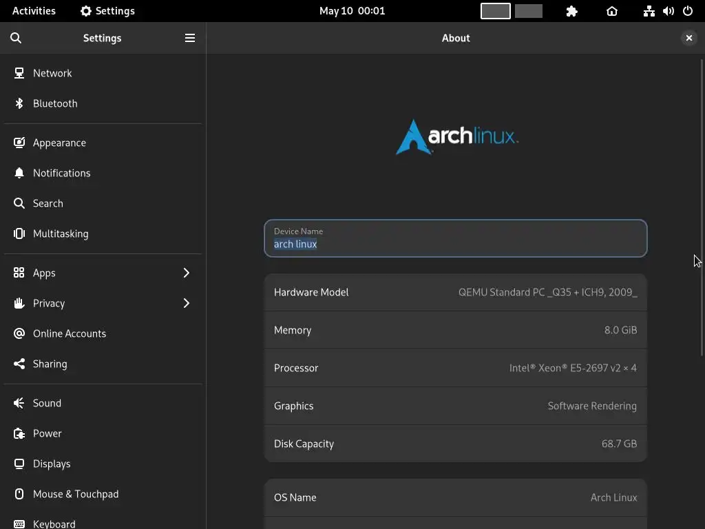This screenshot has height=529, width=705.
Task: Click the Device Name input field
Action: tap(456, 238)
